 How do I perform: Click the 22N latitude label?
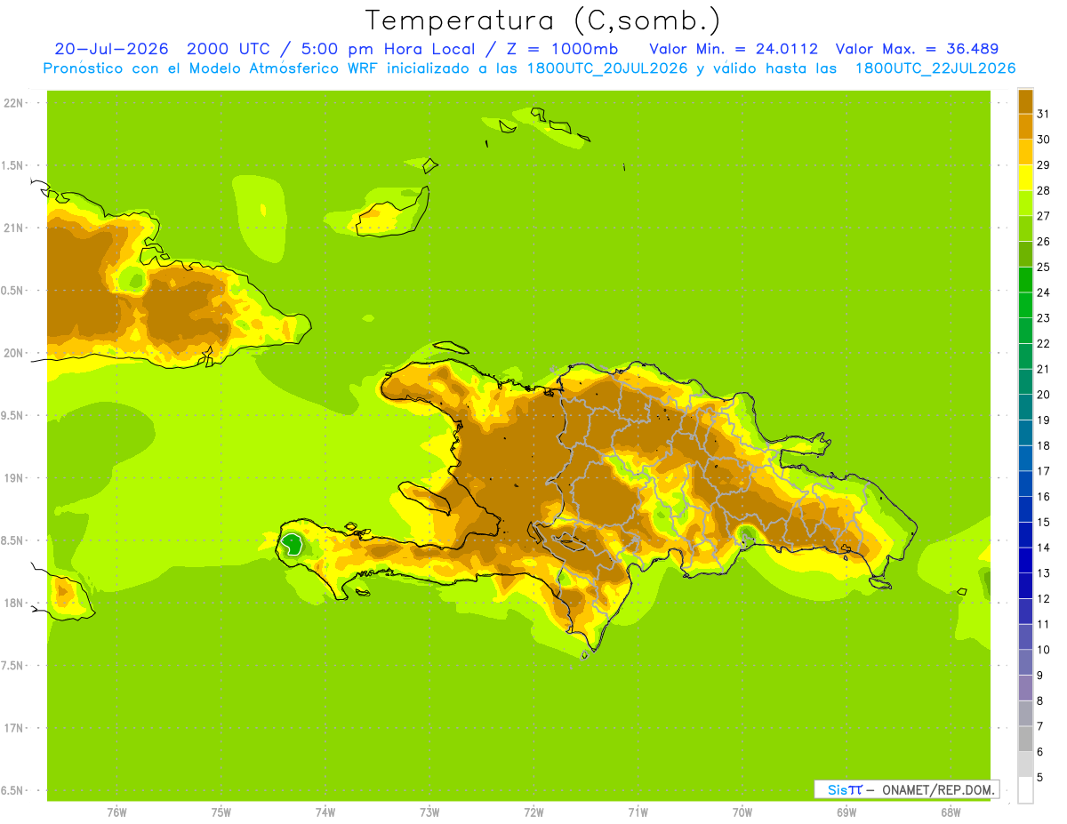point(12,102)
